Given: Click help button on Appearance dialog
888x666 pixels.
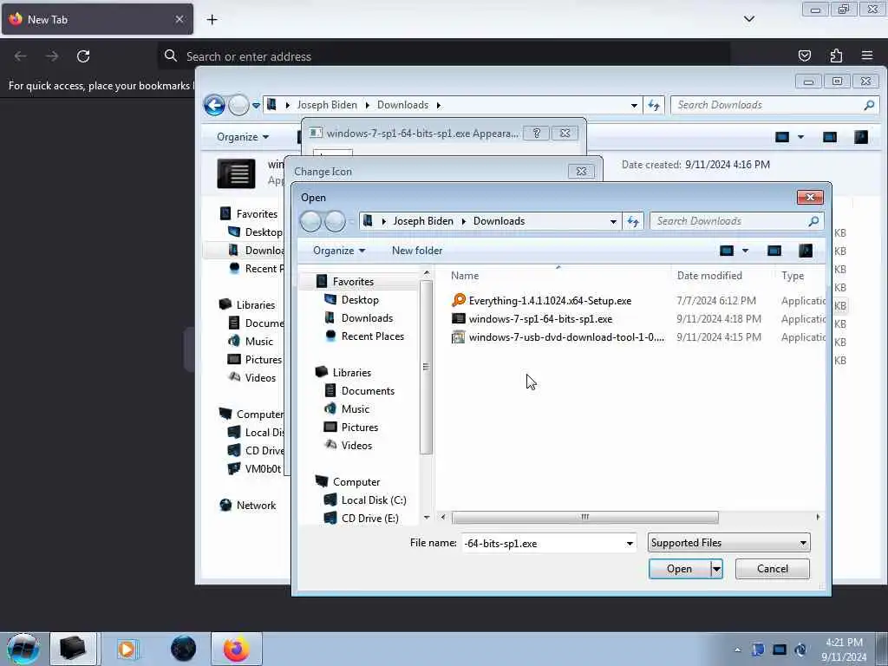Looking at the screenshot, I should [x=536, y=133].
